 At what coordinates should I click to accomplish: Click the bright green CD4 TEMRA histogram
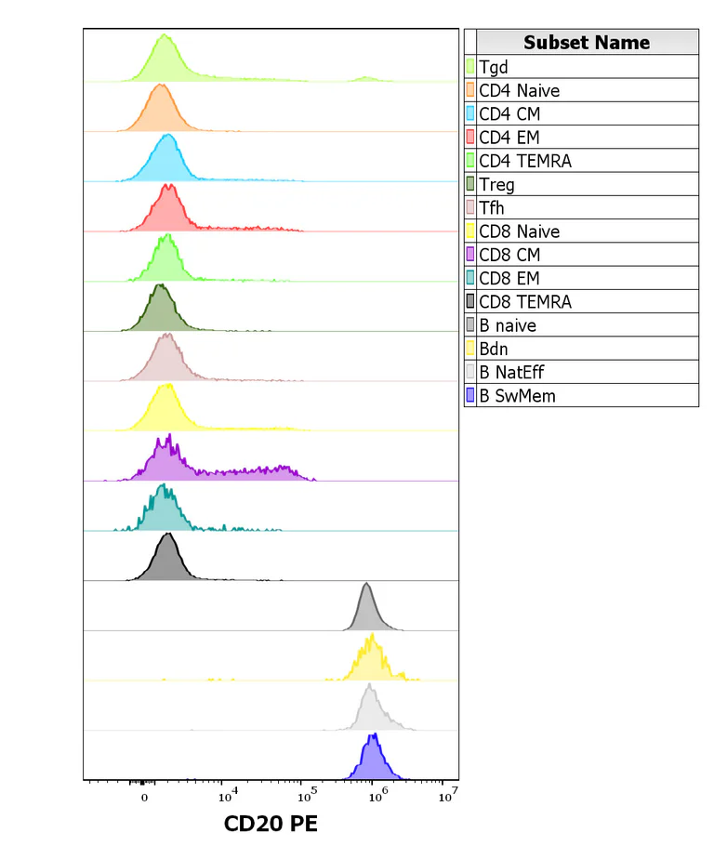166,261
